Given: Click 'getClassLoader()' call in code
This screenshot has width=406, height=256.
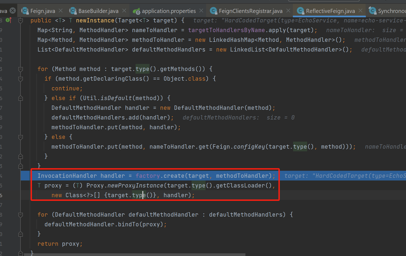Looking at the screenshot, I should [x=244, y=186].
